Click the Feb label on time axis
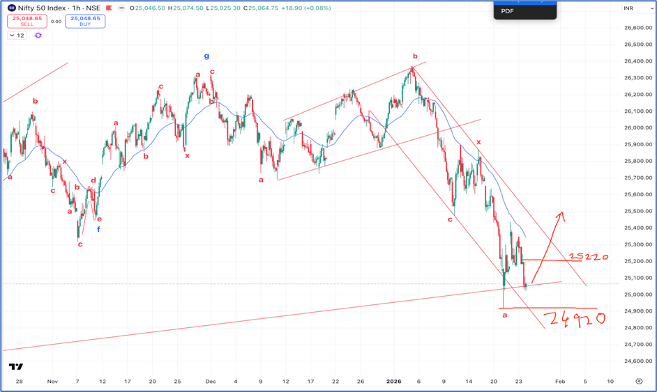Viewport: 657px width, 392px height. pyautogui.click(x=560, y=382)
